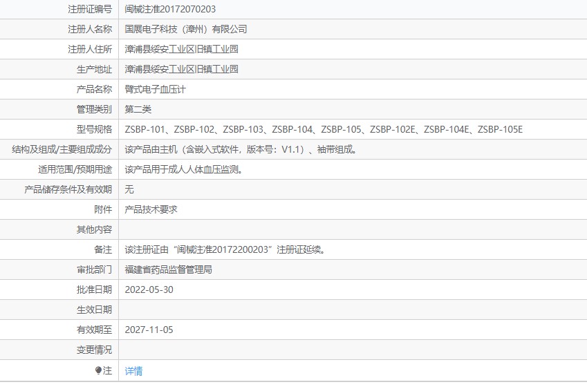Click the 注册人住所 address value

(182, 49)
